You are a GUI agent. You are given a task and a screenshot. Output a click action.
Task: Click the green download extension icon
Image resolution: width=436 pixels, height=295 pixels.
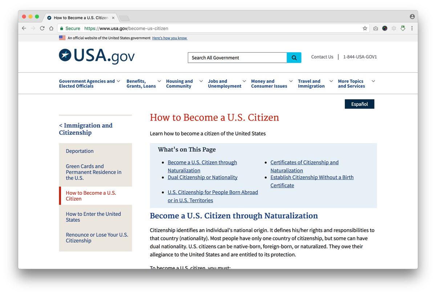tap(403, 28)
